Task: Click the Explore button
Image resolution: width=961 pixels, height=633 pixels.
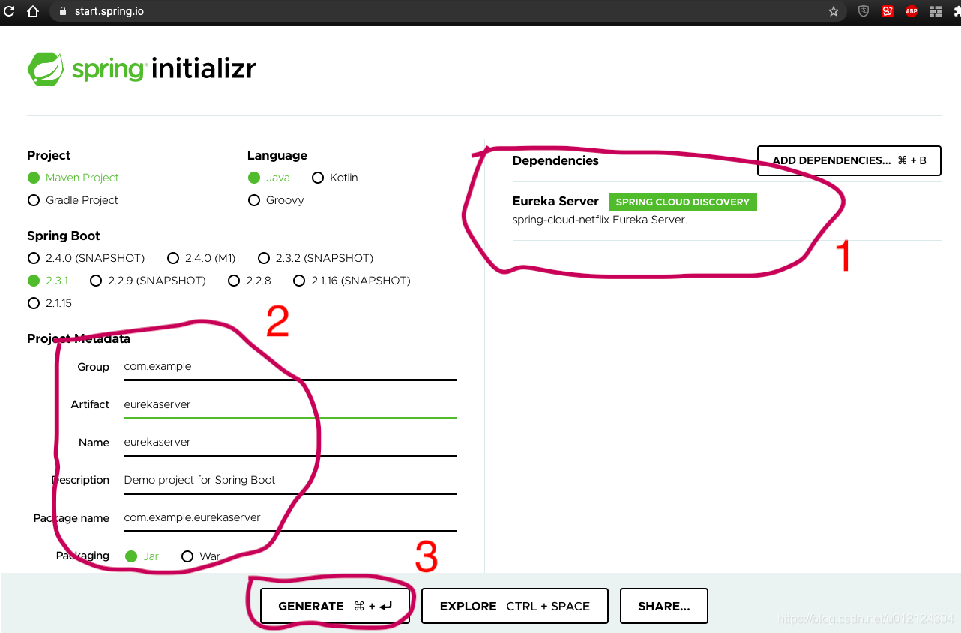Action: (x=515, y=606)
